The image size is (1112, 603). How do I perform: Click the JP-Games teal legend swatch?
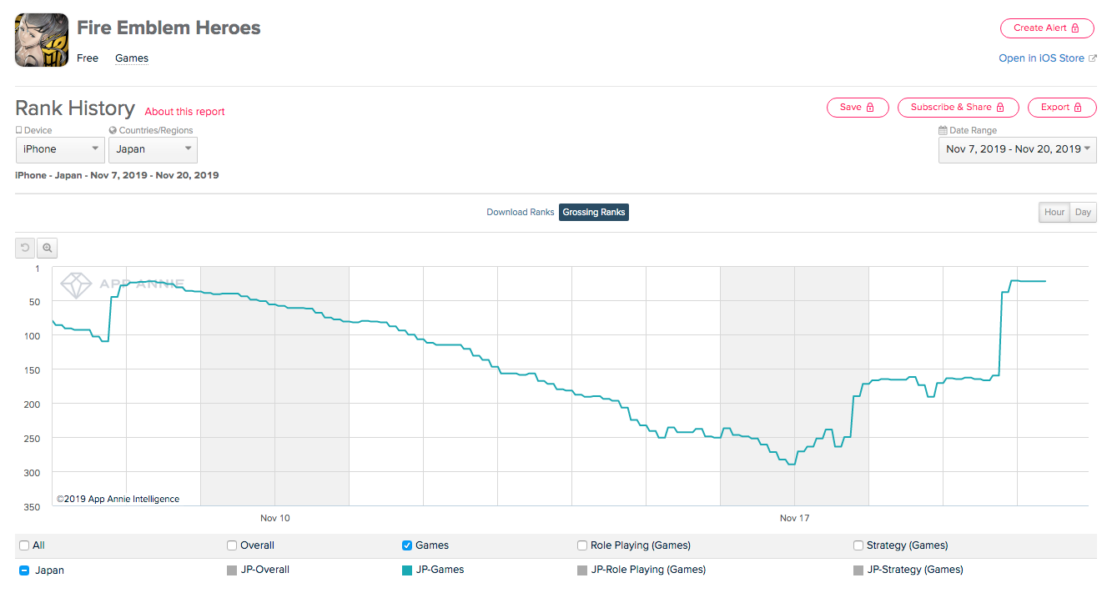[407, 570]
